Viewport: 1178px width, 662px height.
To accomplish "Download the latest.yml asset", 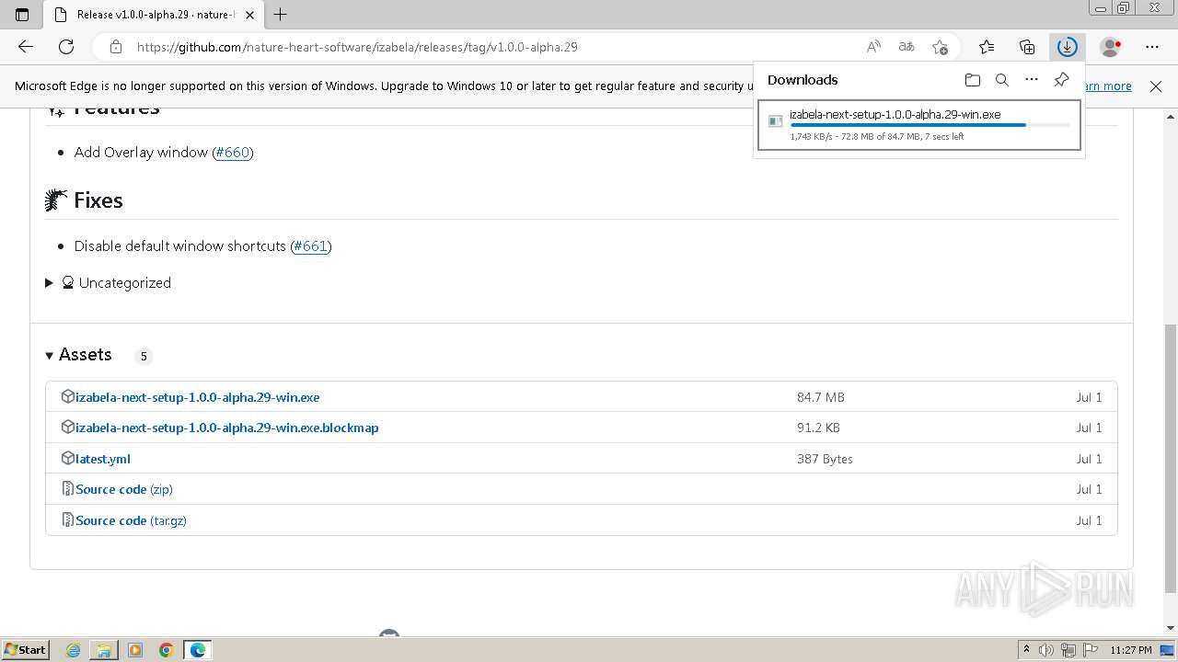I will [x=103, y=459].
